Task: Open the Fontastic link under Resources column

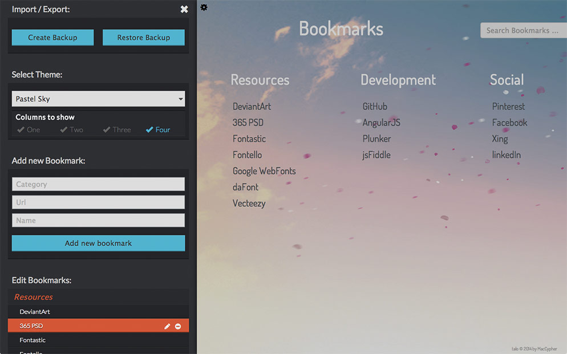Action: coord(249,139)
